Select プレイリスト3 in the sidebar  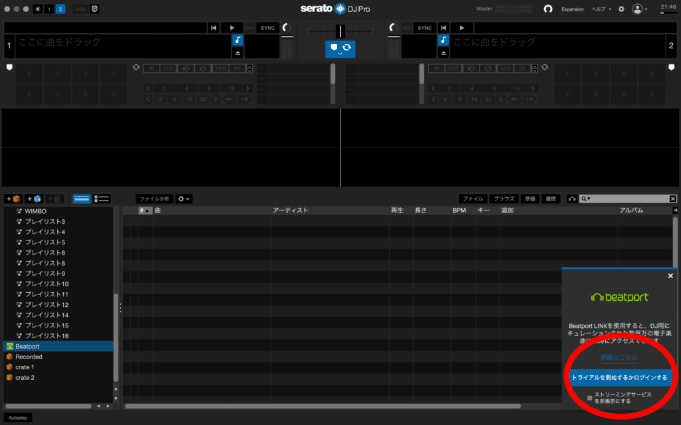coord(45,222)
